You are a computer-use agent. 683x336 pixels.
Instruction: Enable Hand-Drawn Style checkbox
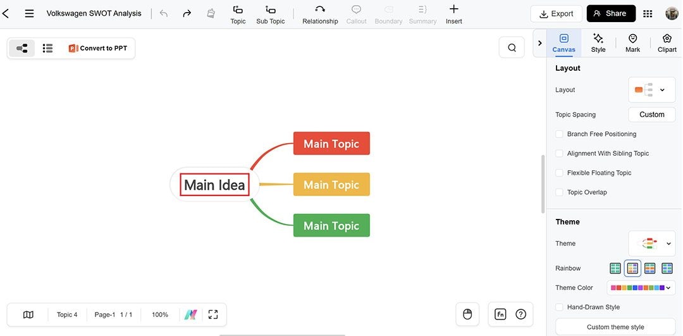coord(559,308)
